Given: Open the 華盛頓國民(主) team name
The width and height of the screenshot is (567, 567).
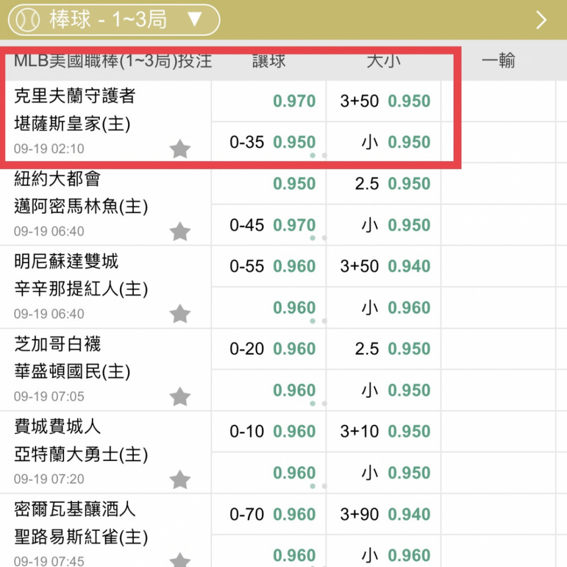Looking at the screenshot, I should coord(72,372).
